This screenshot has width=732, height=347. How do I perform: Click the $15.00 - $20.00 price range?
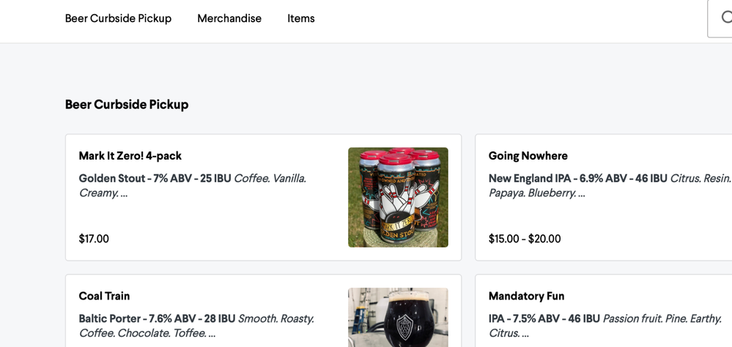point(525,239)
